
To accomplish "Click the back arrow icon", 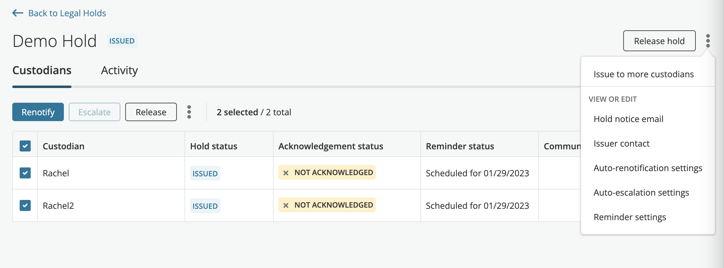I will [18, 13].
